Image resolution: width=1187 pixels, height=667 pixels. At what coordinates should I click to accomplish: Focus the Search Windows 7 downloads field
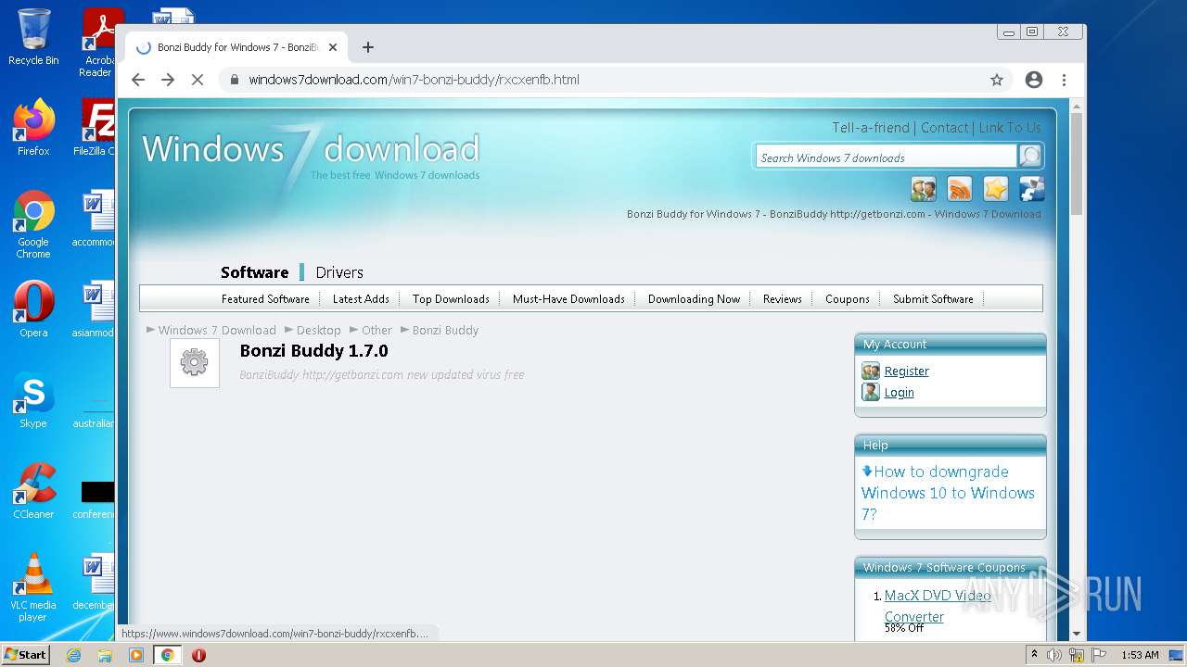coord(887,157)
